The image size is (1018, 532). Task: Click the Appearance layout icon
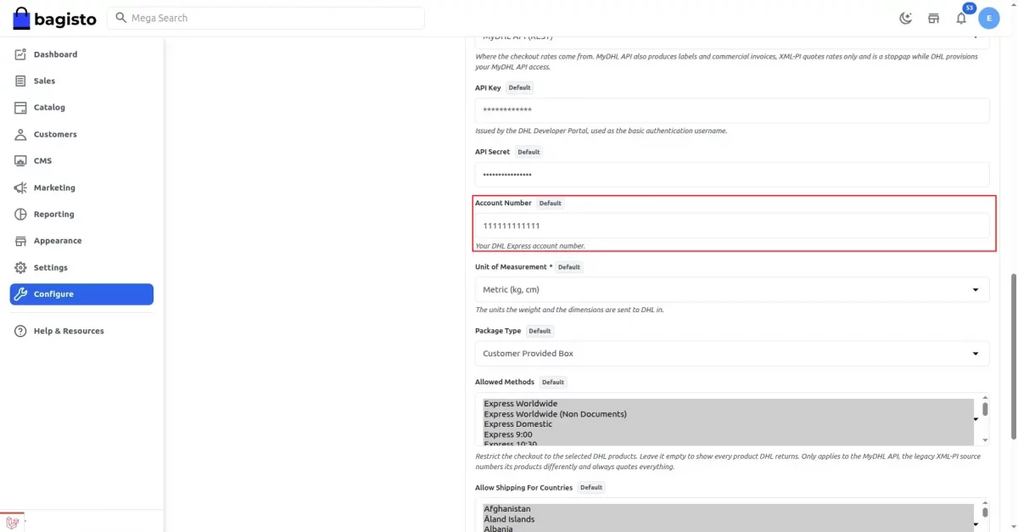20,241
